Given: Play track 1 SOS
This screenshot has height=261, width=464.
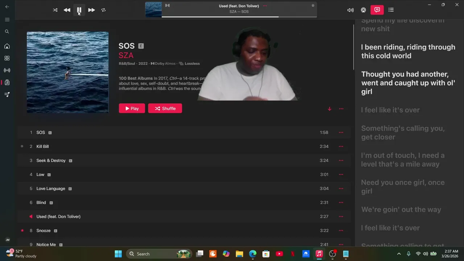Looking at the screenshot, I should pos(184,132).
